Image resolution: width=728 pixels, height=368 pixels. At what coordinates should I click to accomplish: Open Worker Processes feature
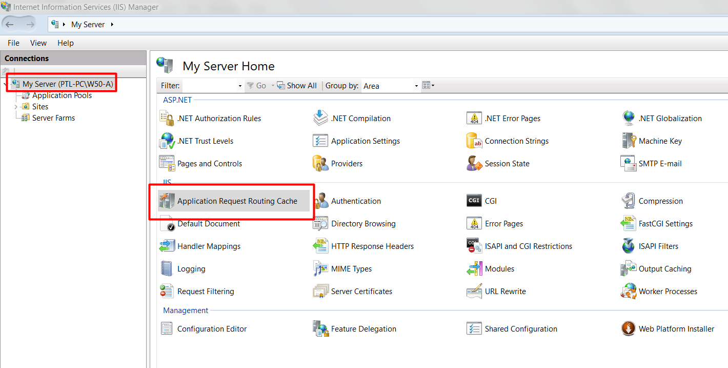click(660, 292)
